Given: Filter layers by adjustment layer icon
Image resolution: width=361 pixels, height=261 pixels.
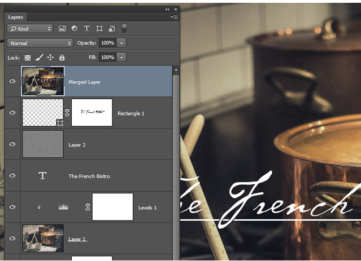Looking at the screenshot, I should [75, 28].
